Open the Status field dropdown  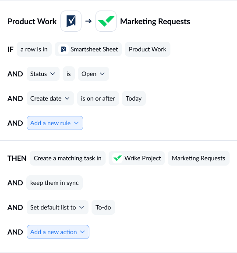pos(43,74)
